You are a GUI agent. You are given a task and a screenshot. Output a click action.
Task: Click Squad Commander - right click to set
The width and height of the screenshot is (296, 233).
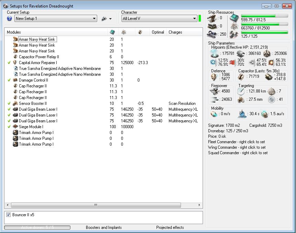pyautogui.click(x=238, y=153)
